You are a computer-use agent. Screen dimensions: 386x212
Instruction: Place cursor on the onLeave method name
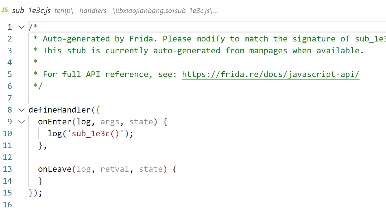55,169
